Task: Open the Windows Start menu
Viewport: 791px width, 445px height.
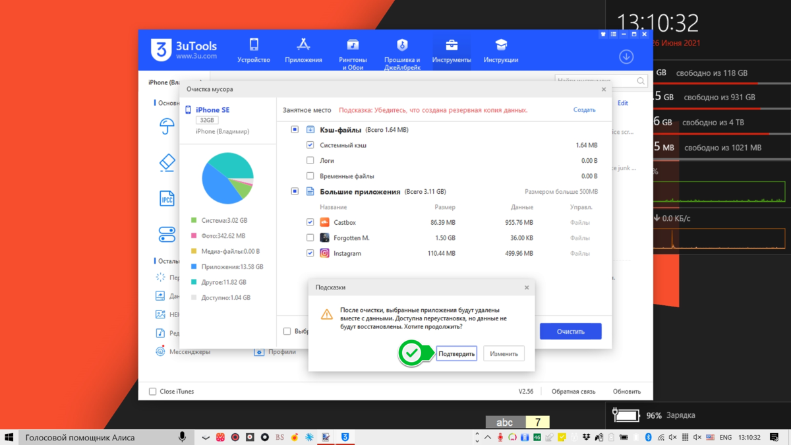Action: tap(9, 437)
